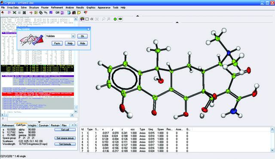Click the purple grid toolbar icon
The image size is (275, 159).
click(x=9, y=12)
